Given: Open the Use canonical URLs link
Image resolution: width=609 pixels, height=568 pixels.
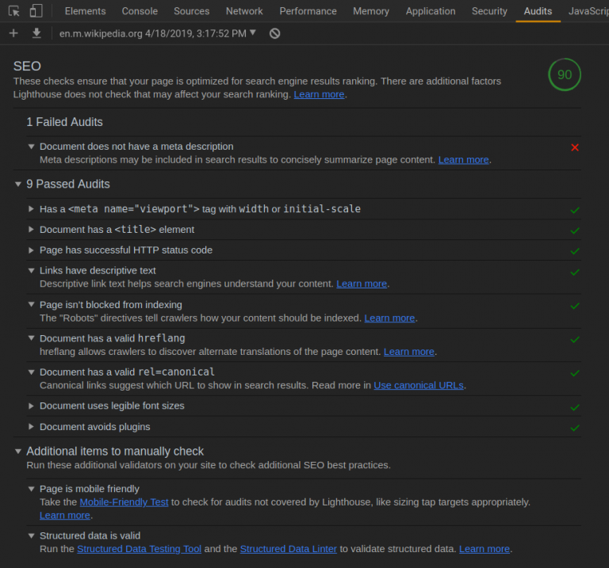Looking at the screenshot, I should tap(419, 385).
